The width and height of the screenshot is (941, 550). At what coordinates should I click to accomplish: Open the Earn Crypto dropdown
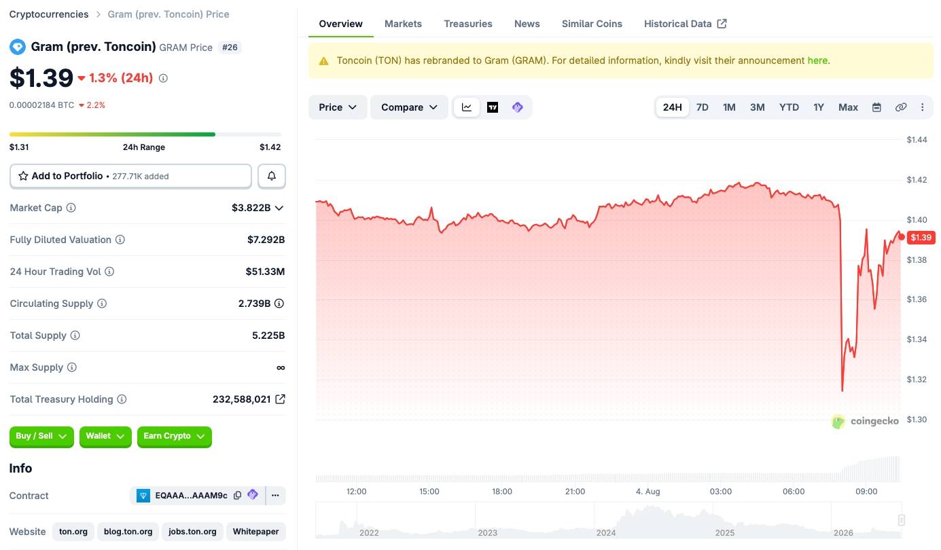[x=175, y=437]
